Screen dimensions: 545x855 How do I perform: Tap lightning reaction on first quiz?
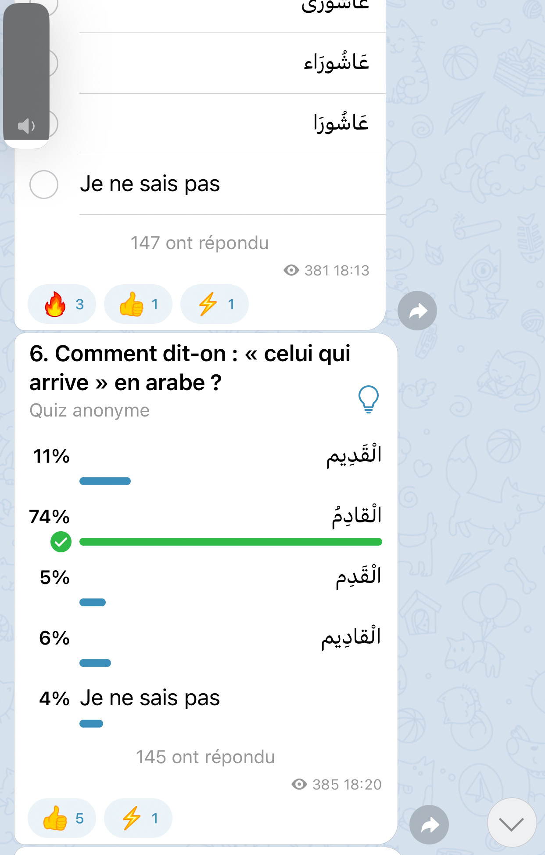tap(214, 304)
